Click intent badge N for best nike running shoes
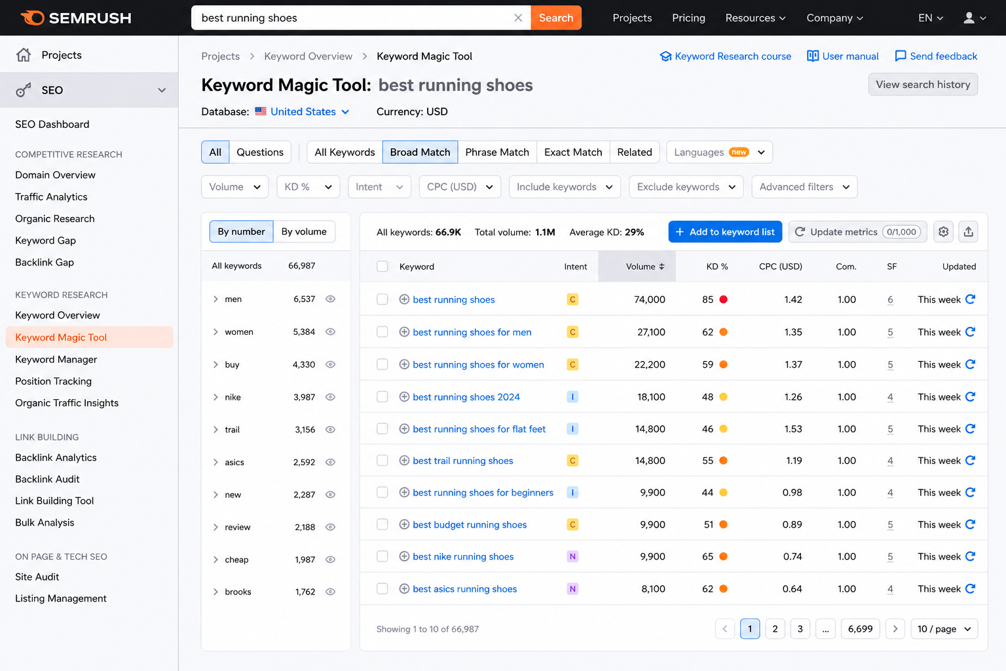Image resolution: width=1006 pixels, height=671 pixels. coord(572,556)
